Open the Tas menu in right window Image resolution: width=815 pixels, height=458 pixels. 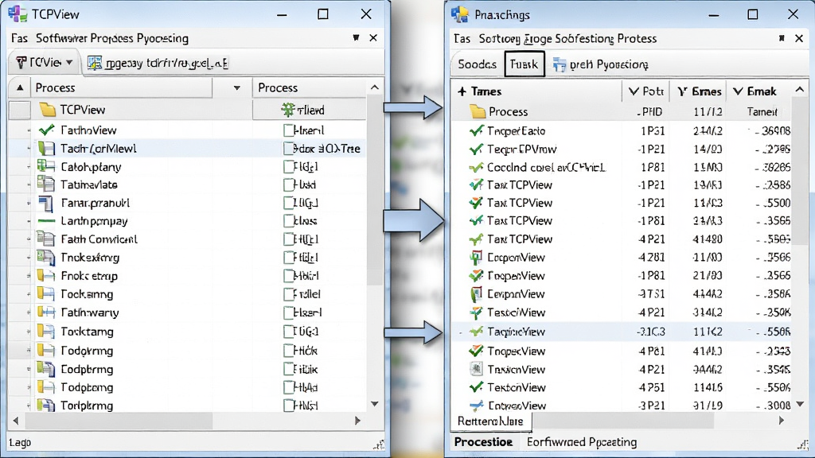[462, 39]
